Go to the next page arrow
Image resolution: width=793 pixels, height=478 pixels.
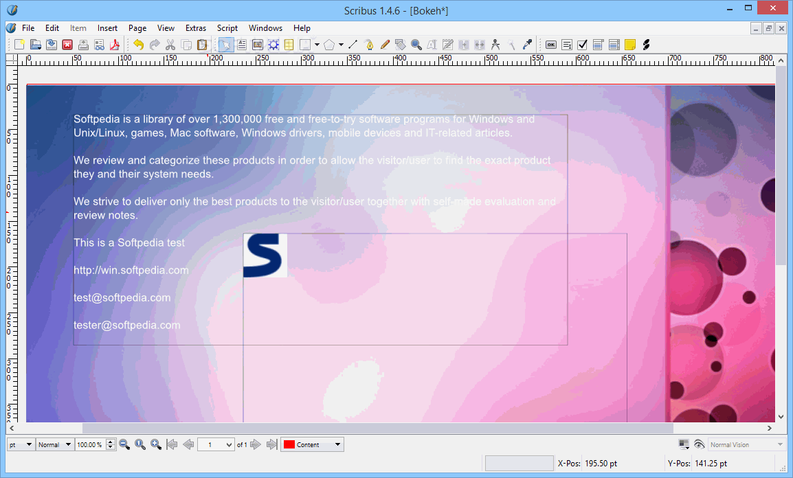(256, 444)
